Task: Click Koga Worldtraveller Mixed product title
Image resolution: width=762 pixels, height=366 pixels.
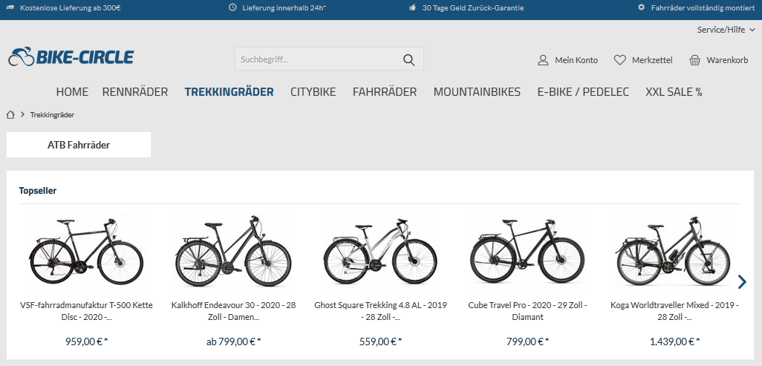Action: (x=674, y=311)
